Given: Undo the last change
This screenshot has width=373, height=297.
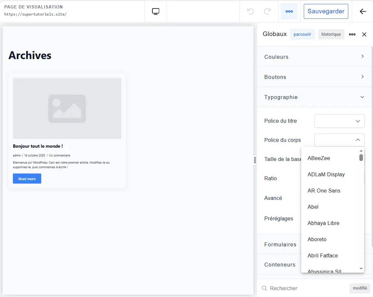Looking at the screenshot, I should pyautogui.click(x=251, y=11).
